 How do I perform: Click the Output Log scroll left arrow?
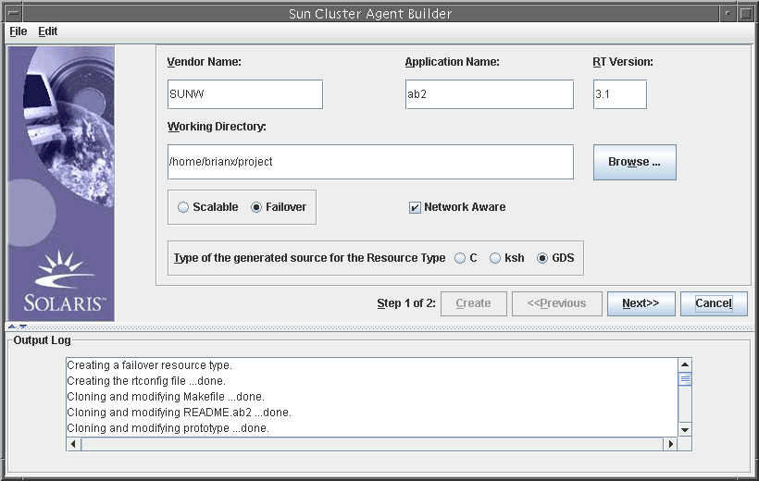73,444
